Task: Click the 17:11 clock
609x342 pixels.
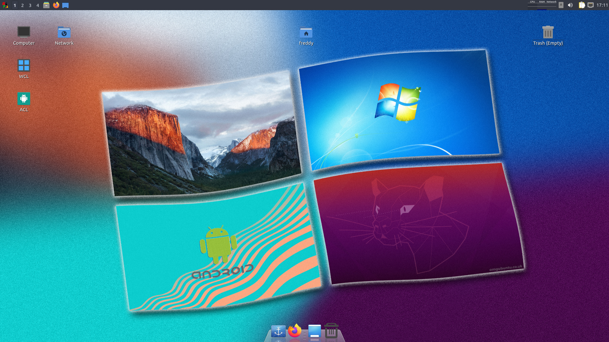Action: (x=602, y=5)
